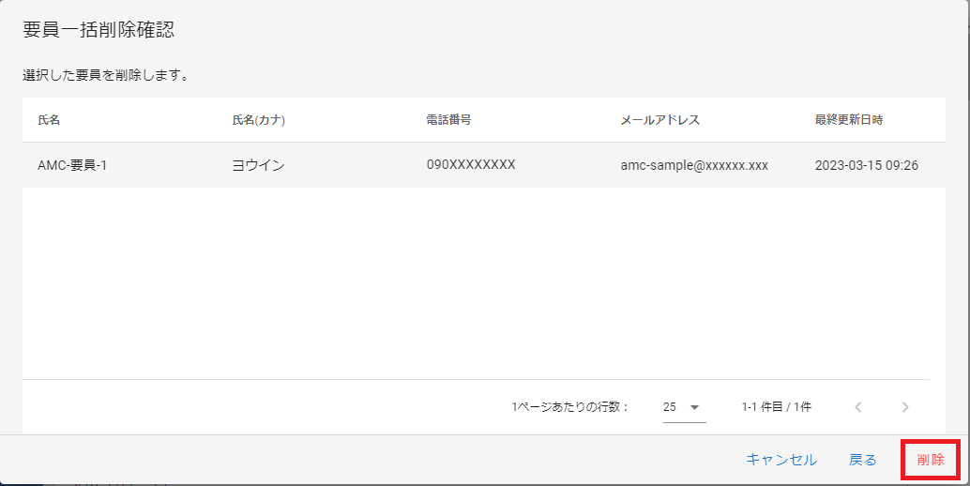Click the ヨウイン kana cell

tap(258, 165)
